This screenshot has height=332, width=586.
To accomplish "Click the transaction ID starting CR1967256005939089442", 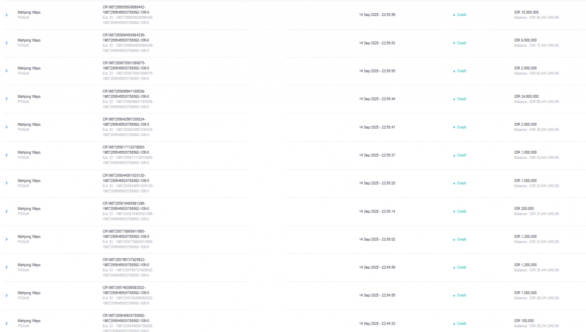I will click(x=126, y=10).
